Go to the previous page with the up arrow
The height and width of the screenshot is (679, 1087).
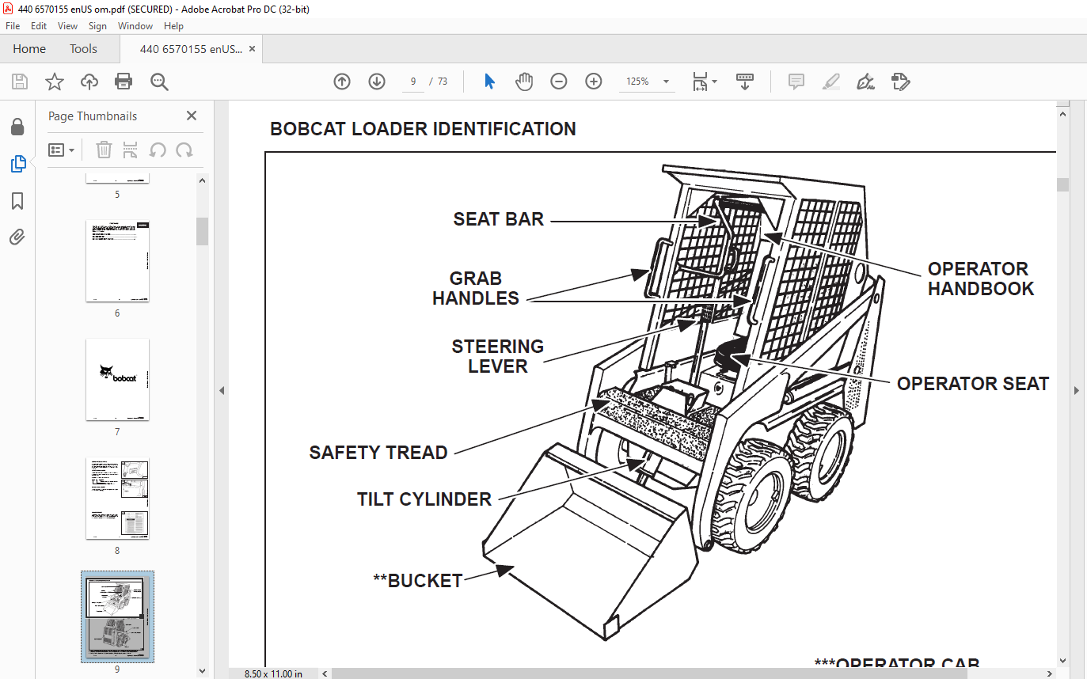[x=342, y=82]
